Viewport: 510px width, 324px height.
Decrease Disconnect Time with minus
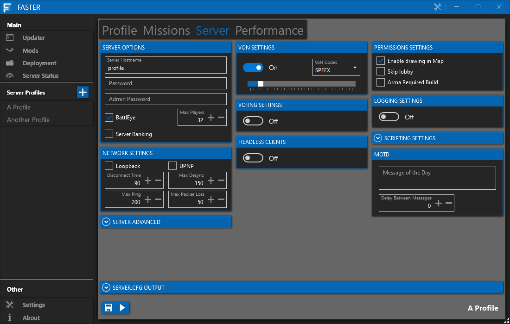click(x=158, y=181)
